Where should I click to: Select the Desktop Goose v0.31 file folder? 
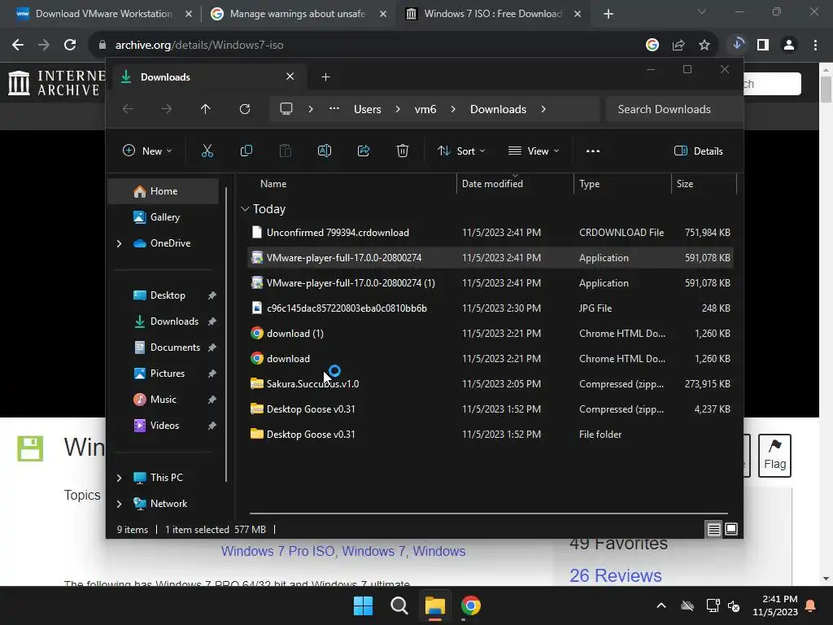(x=491, y=435)
